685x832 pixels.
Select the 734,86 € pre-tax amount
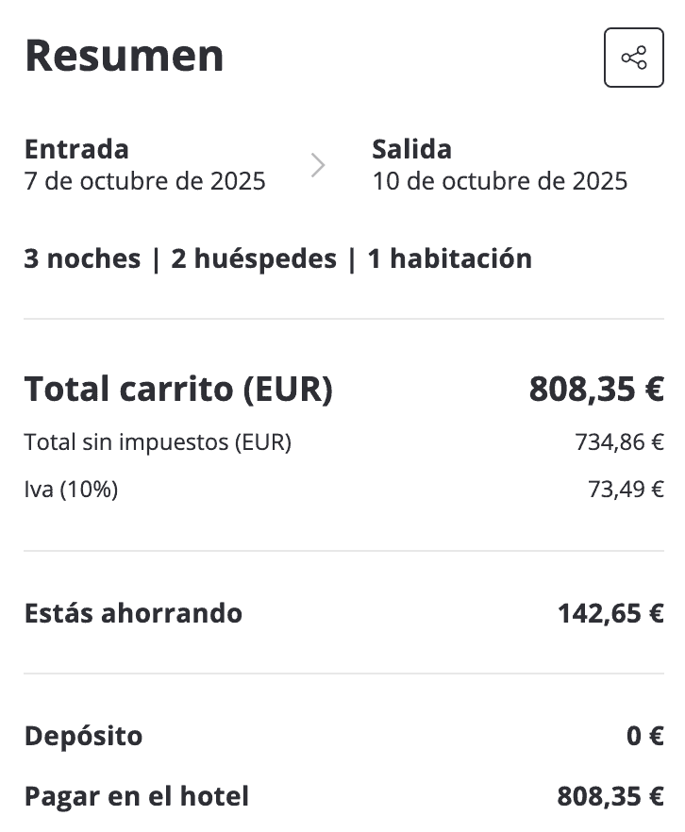[x=619, y=441]
